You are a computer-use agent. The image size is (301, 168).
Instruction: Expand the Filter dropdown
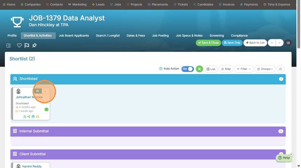[x=244, y=69]
